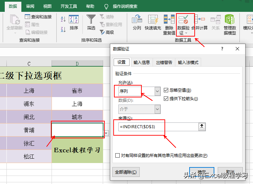Select the empty cell below 城市
Screen dimensions: 253x184
tap(77, 130)
